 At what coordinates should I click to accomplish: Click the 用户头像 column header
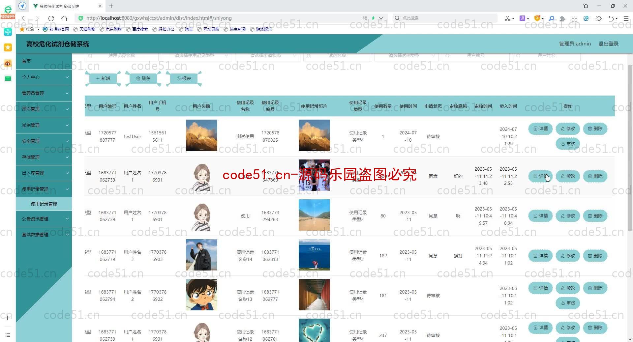coord(201,106)
